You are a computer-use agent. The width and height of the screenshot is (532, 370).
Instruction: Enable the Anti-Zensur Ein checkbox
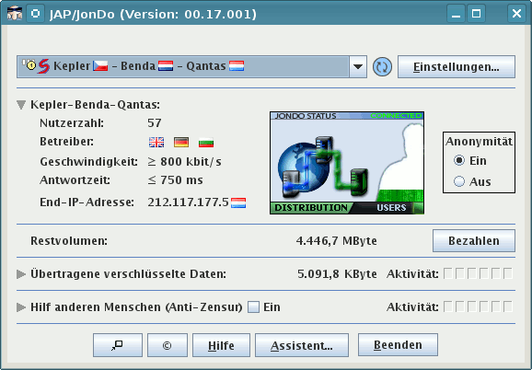pyautogui.click(x=253, y=307)
